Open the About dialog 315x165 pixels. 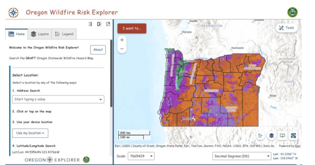click(98, 50)
